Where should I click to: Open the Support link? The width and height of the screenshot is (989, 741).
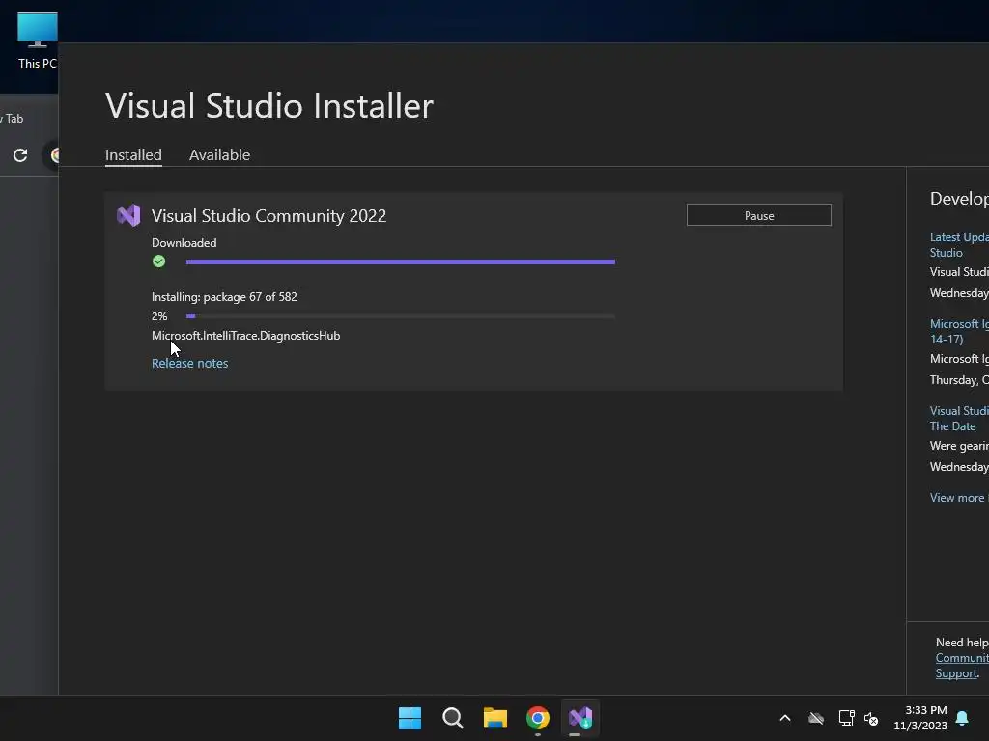tap(956, 673)
